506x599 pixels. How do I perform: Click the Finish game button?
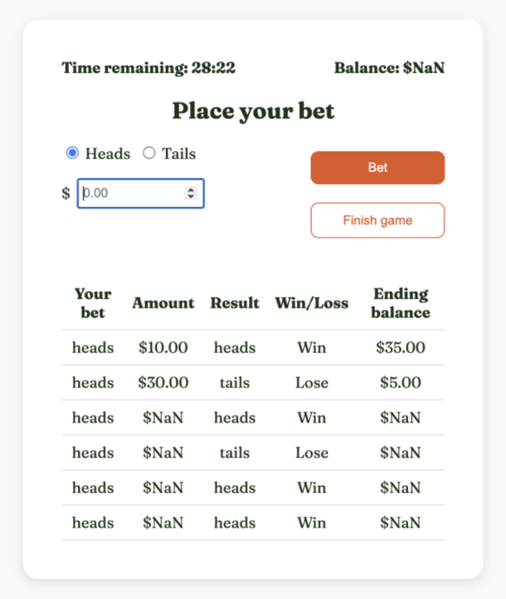pyautogui.click(x=378, y=220)
